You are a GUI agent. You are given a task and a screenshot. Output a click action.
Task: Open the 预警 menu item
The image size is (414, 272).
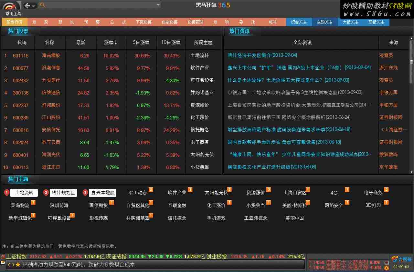(x=92, y=22)
